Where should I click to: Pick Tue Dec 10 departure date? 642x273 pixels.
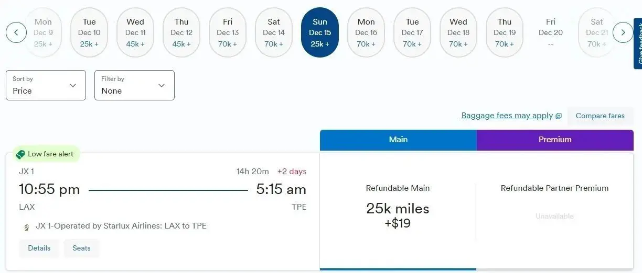(89, 32)
